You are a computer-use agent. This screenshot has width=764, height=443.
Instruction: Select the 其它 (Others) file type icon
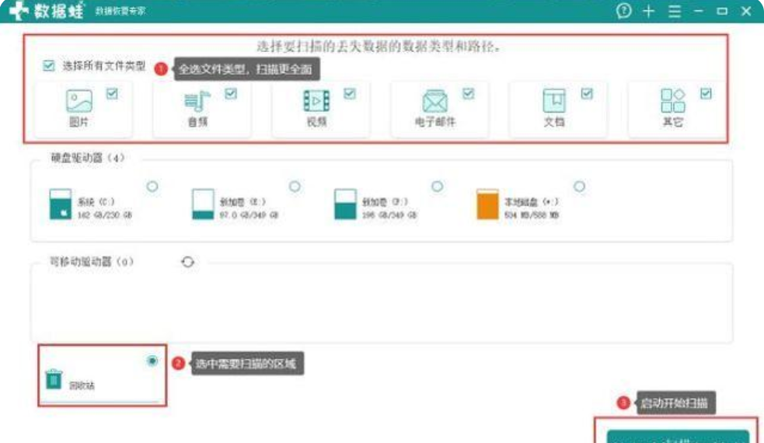(672, 101)
